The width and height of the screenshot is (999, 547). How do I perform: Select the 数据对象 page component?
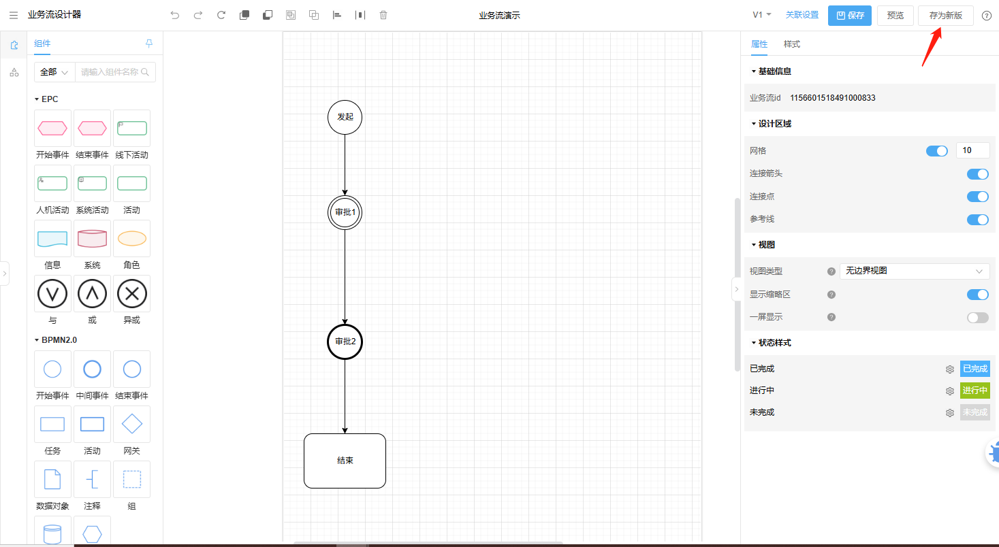pos(52,479)
